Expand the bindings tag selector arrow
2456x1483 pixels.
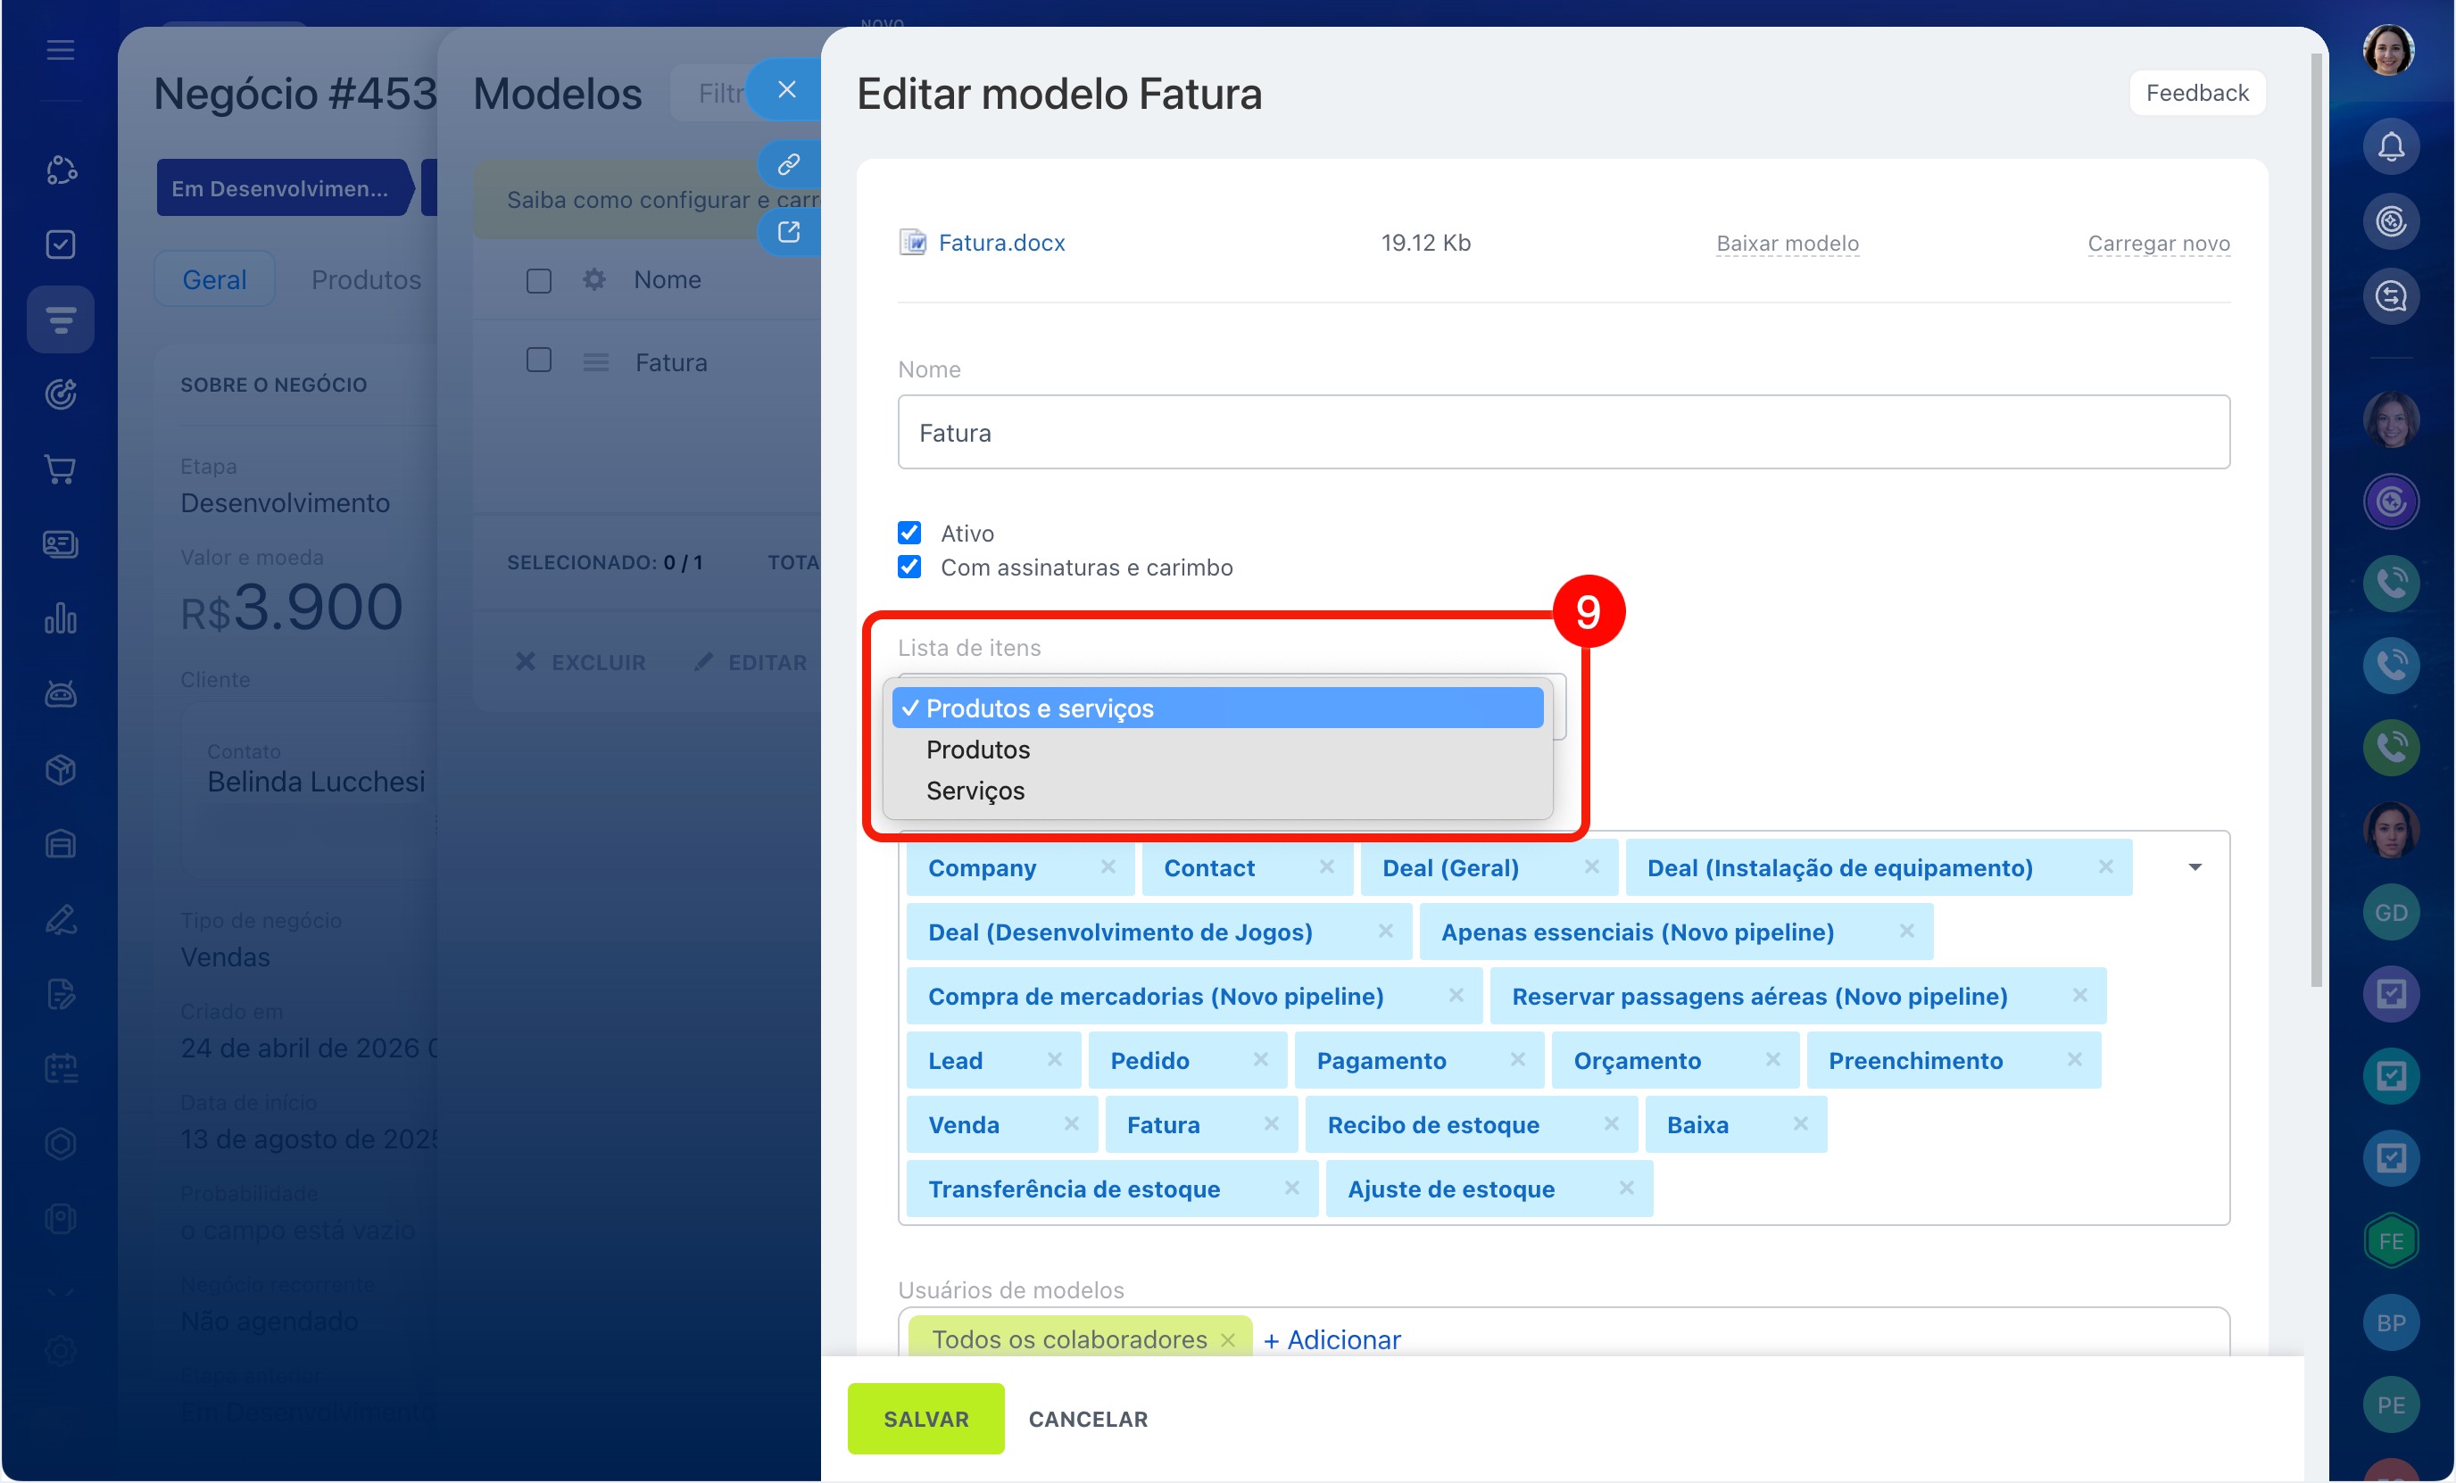[2194, 867]
